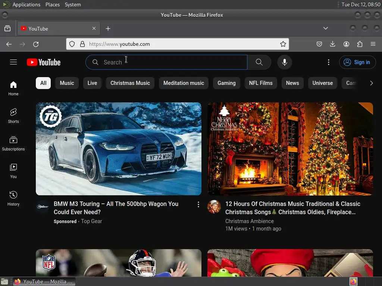Select the Christmas Music filter chip
The height and width of the screenshot is (286, 382).
tap(130, 83)
